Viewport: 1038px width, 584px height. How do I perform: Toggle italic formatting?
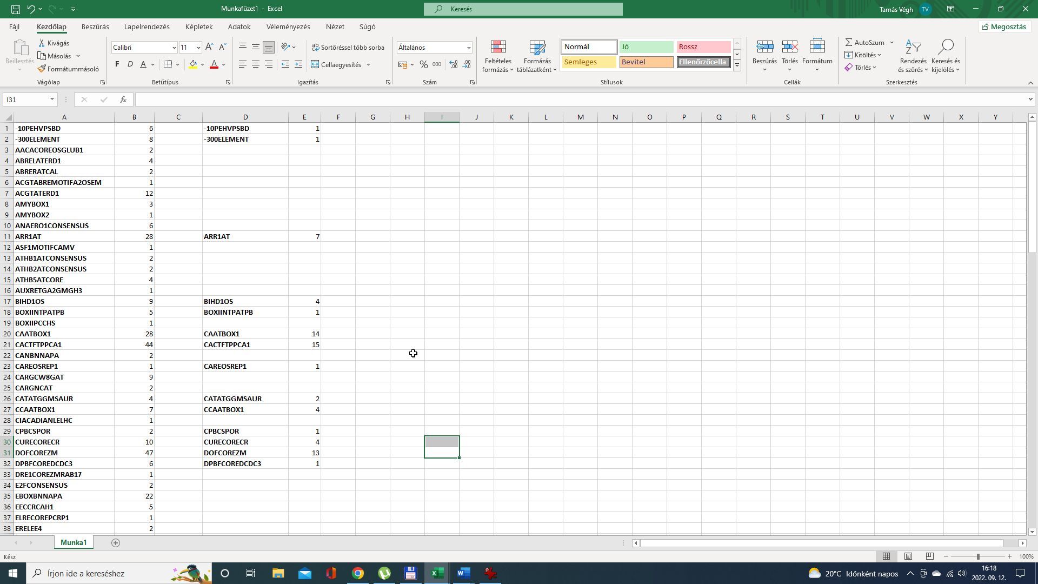click(130, 64)
